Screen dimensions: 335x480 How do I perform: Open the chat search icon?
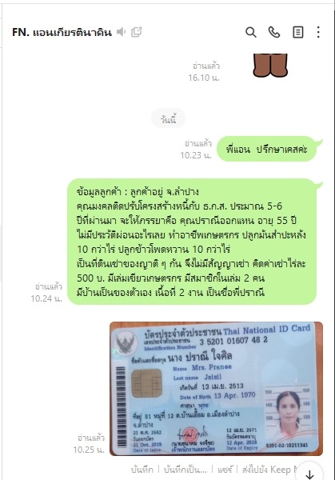pyautogui.click(x=251, y=32)
